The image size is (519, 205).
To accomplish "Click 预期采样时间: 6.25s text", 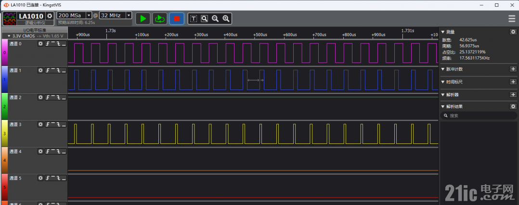I will point(77,23).
